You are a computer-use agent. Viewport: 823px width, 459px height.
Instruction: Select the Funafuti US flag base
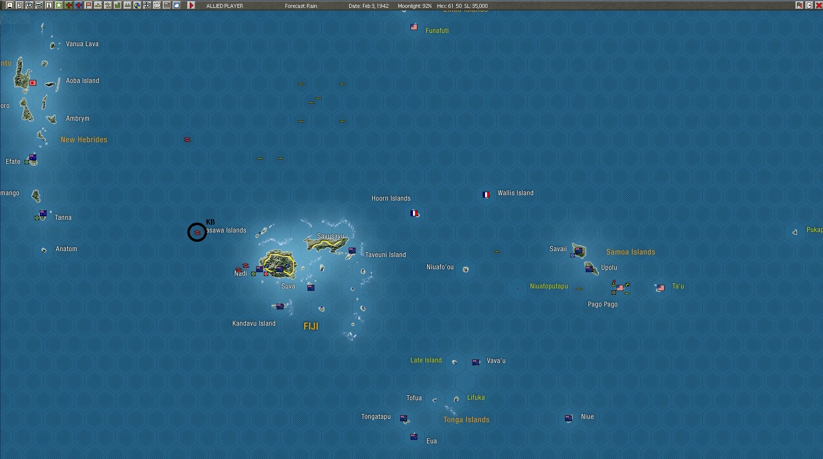[414, 27]
